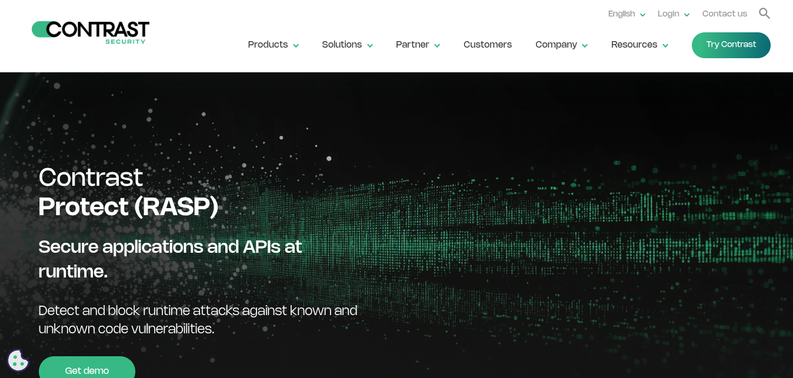
Task: Go to the Customers page
Action: 488,45
